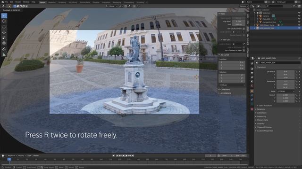Open the orange Object properties tab icon

pos(252,91)
